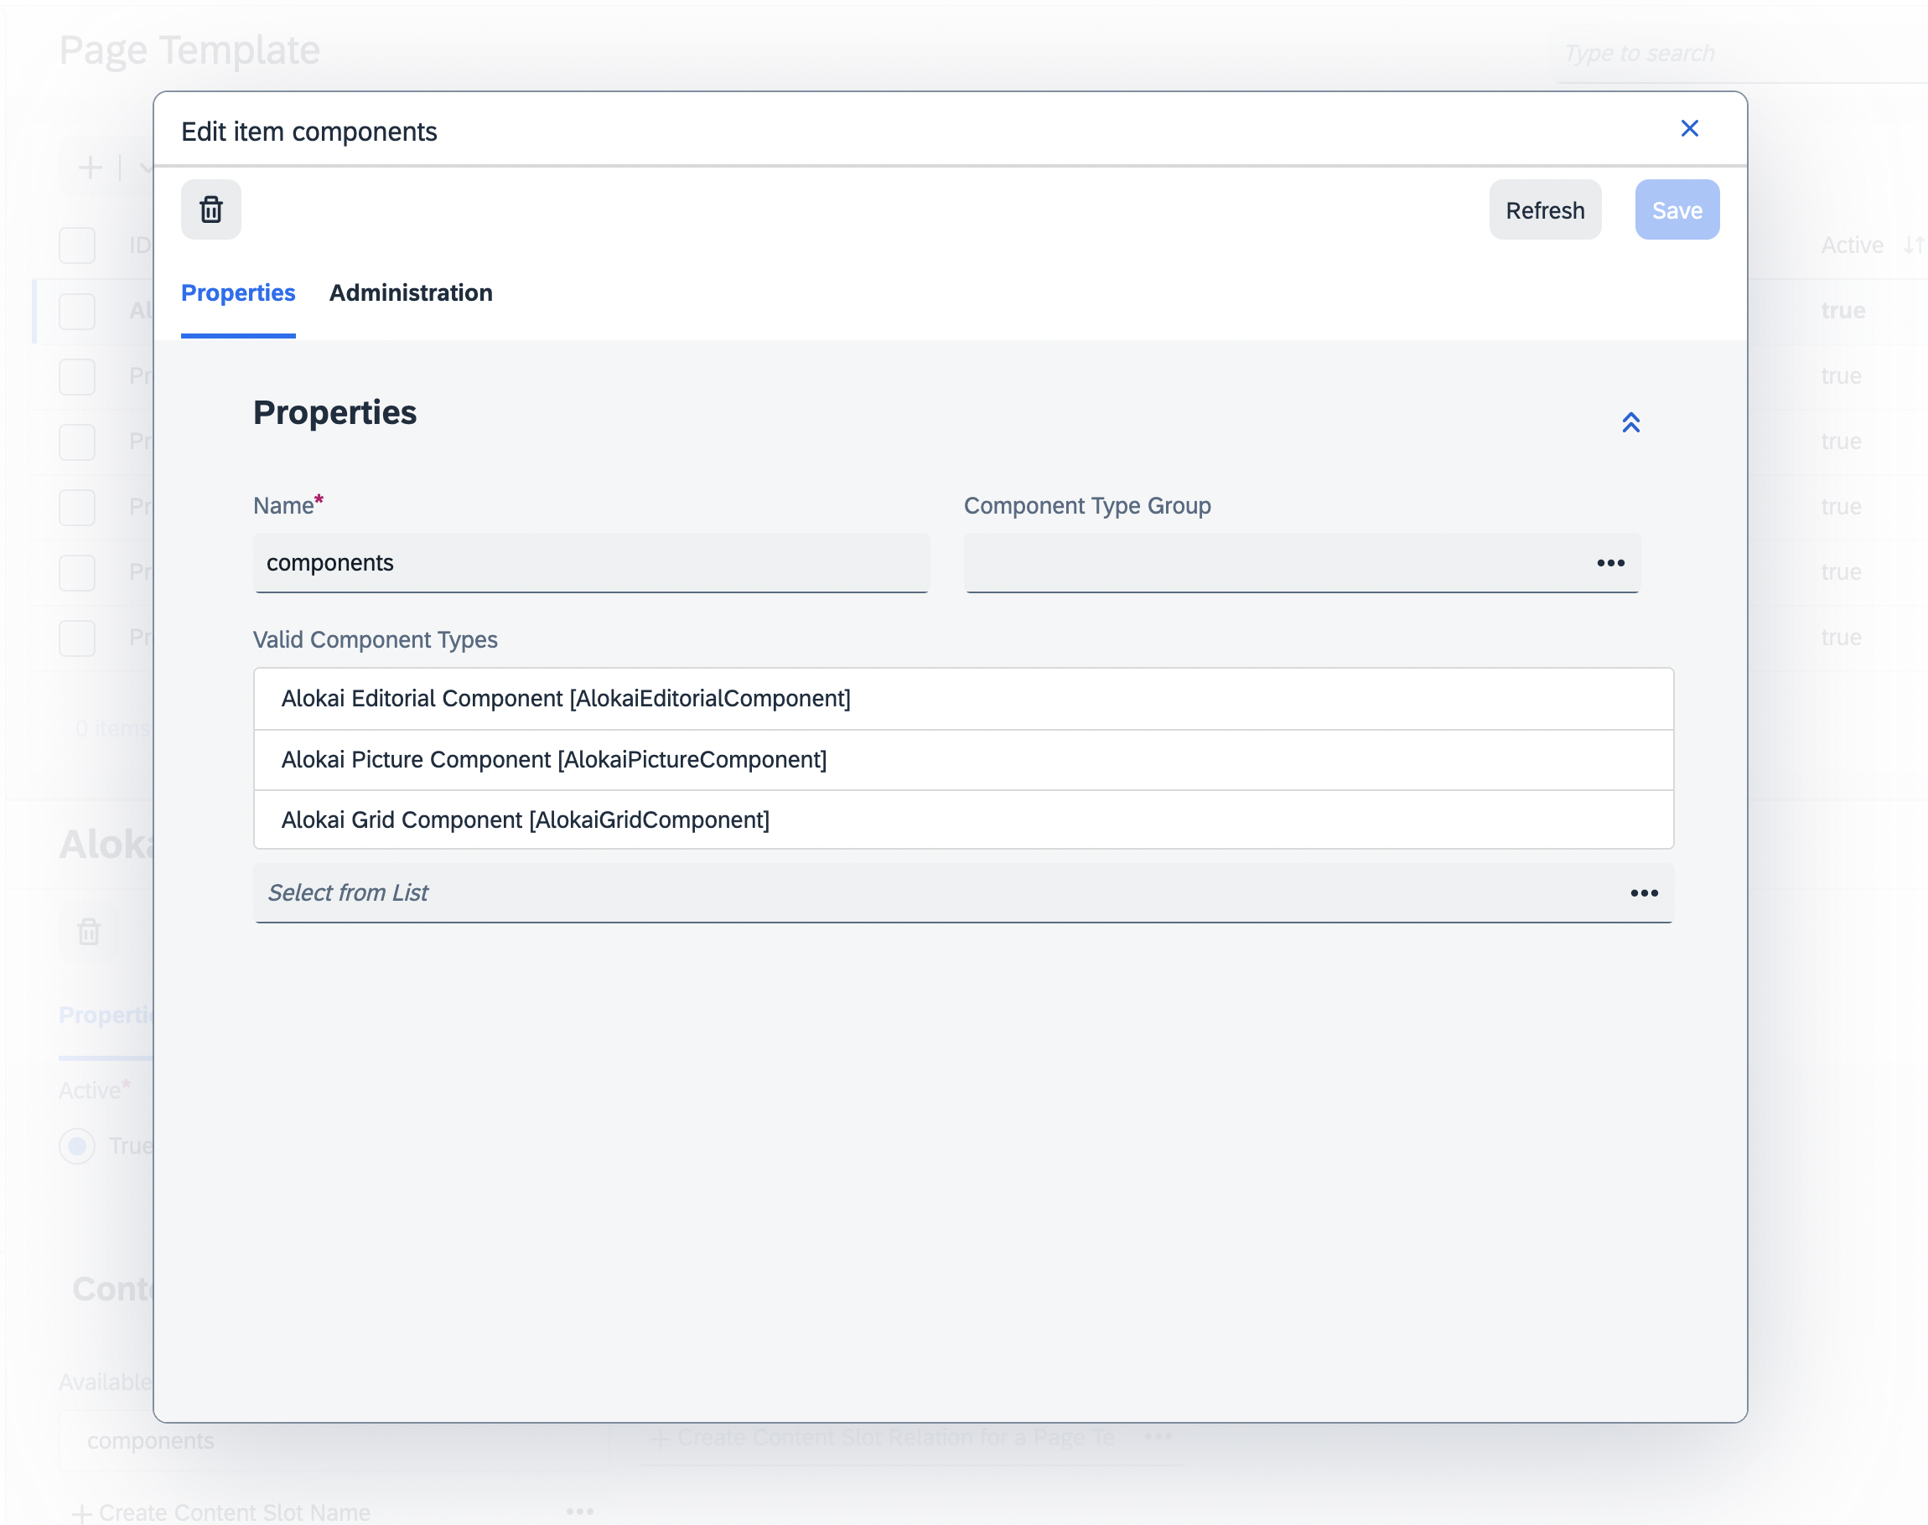Click Create Content Slot Relation for a Page link
Viewport: 1928px width, 1525px height.
pos(883,1438)
